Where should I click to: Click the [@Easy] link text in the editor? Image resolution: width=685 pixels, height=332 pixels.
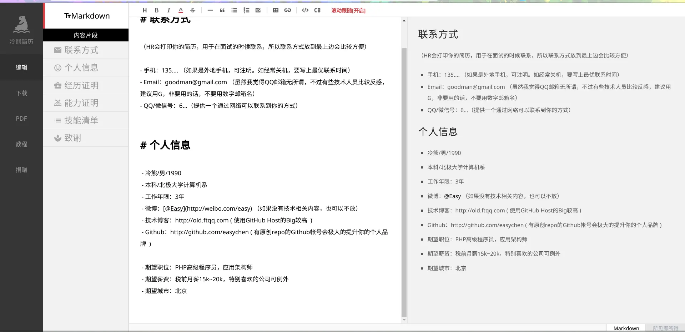(x=174, y=208)
